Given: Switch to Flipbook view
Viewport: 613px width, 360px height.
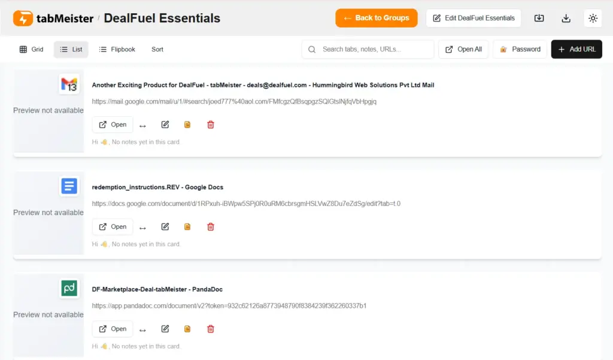Looking at the screenshot, I should [117, 49].
